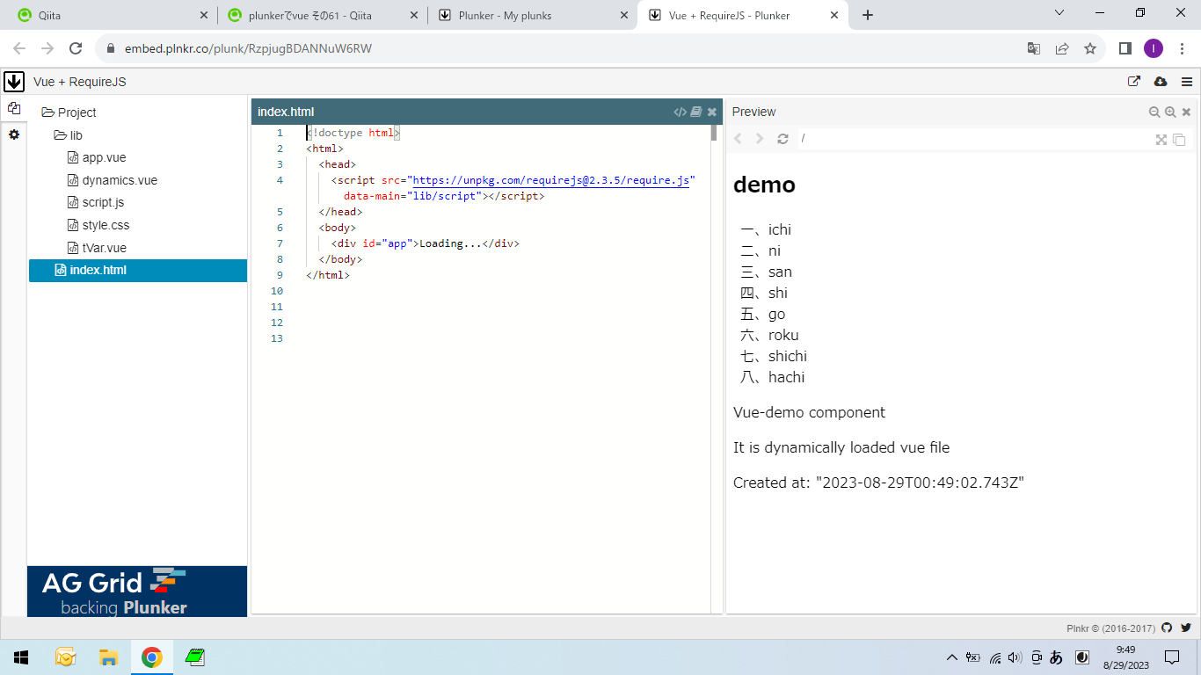Open preview in separate window icon
Screen dimensions: 1201x675
click(1180, 140)
